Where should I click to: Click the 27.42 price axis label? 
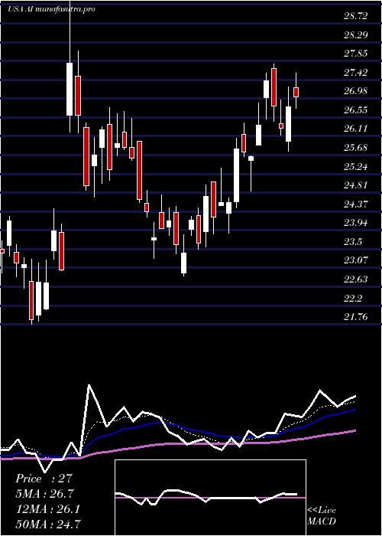[356, 73]
